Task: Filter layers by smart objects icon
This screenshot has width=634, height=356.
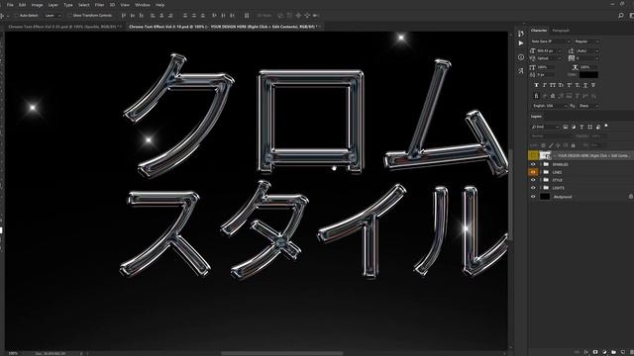Action: pyautogui.click(x=598, y=128)
